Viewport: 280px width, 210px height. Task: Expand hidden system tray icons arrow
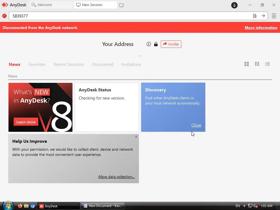click(x=244, y=206)
